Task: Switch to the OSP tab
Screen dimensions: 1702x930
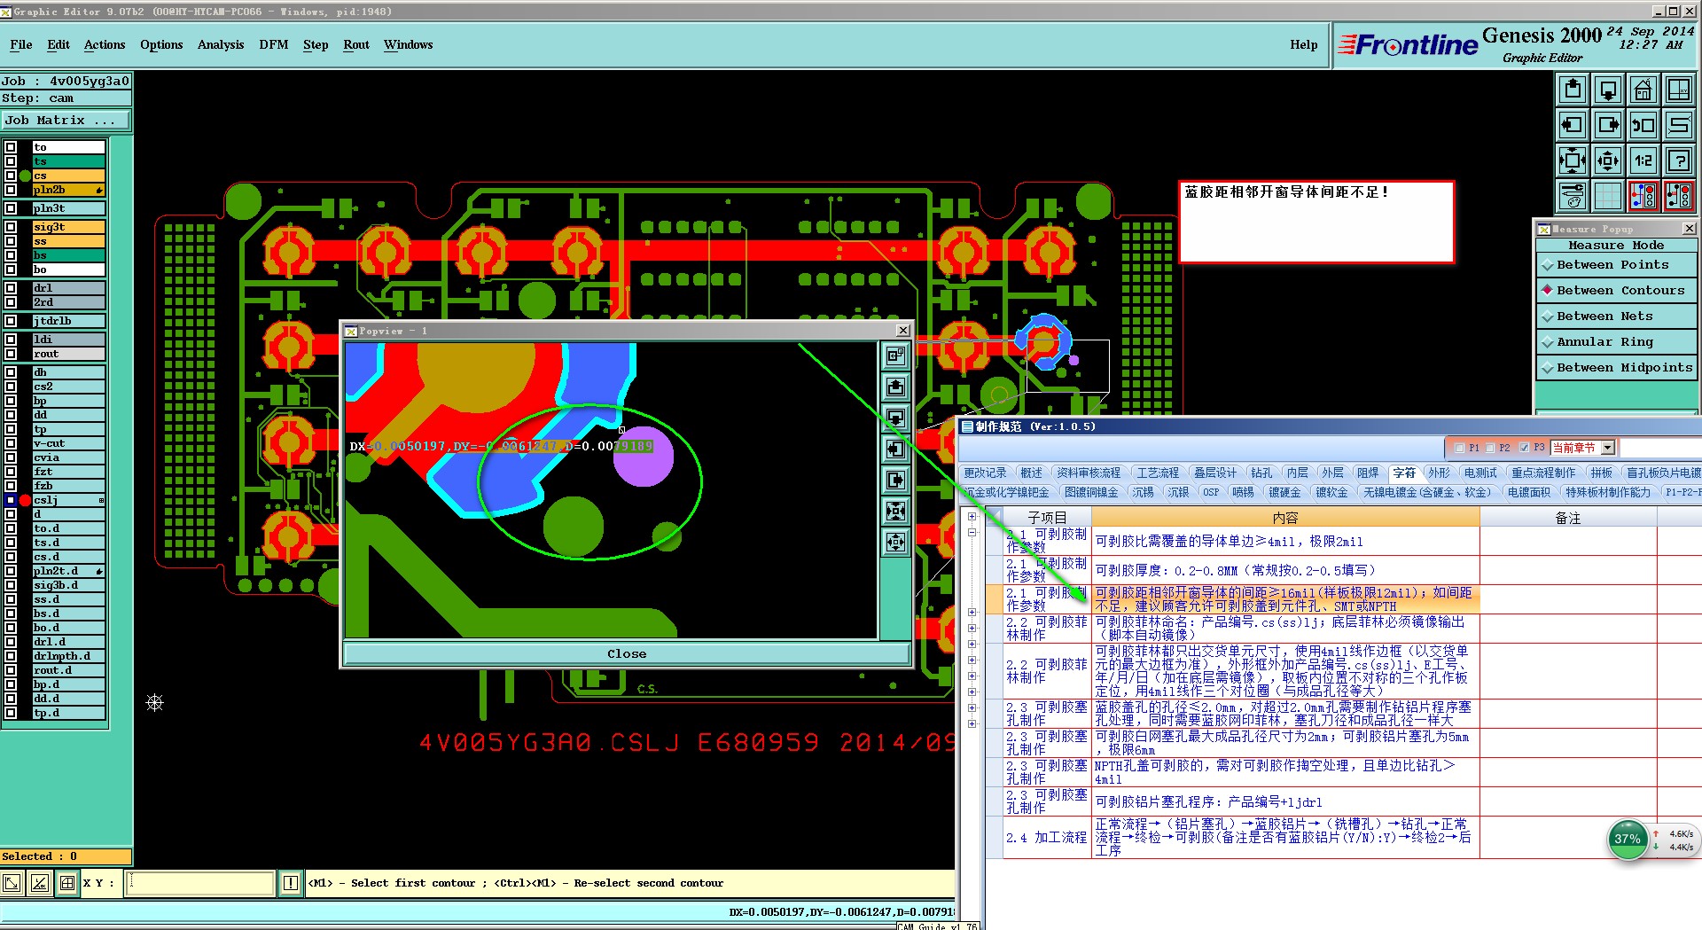Action: (x=1210, y=493)
